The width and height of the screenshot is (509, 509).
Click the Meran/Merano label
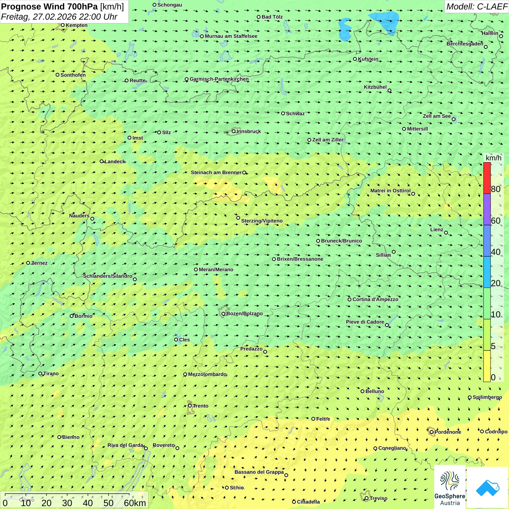point(216,269)
